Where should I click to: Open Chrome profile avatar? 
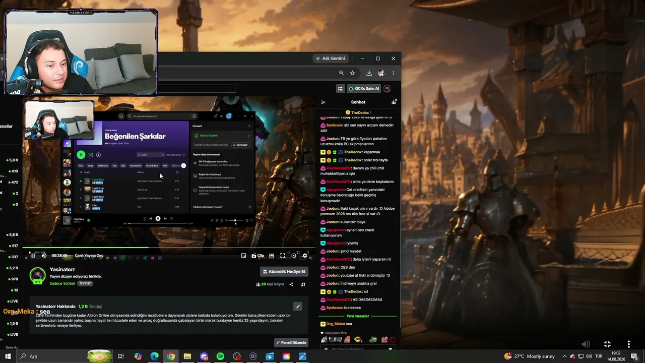381,73
